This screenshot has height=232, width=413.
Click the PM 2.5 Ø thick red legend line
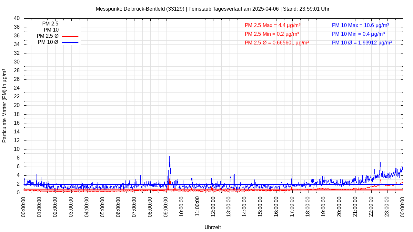pos(70,36)
